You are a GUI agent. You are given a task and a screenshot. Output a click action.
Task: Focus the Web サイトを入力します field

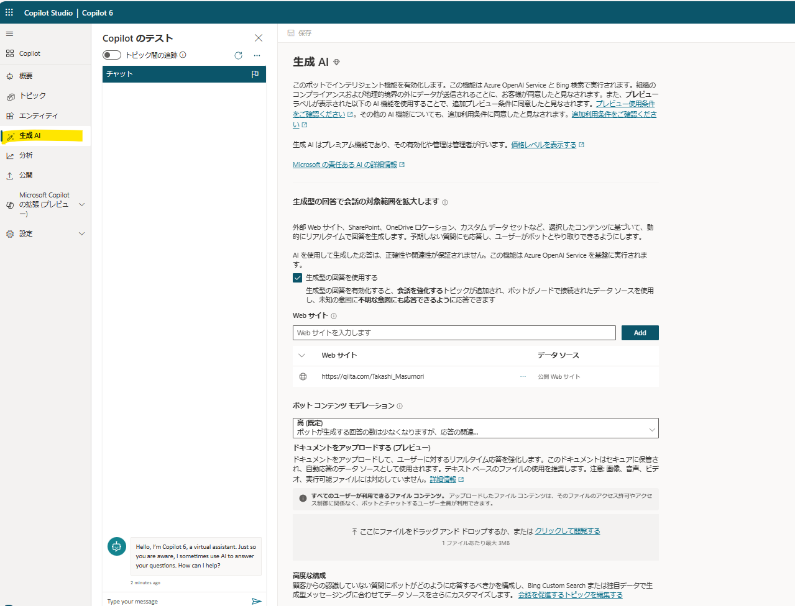[454, 333]
